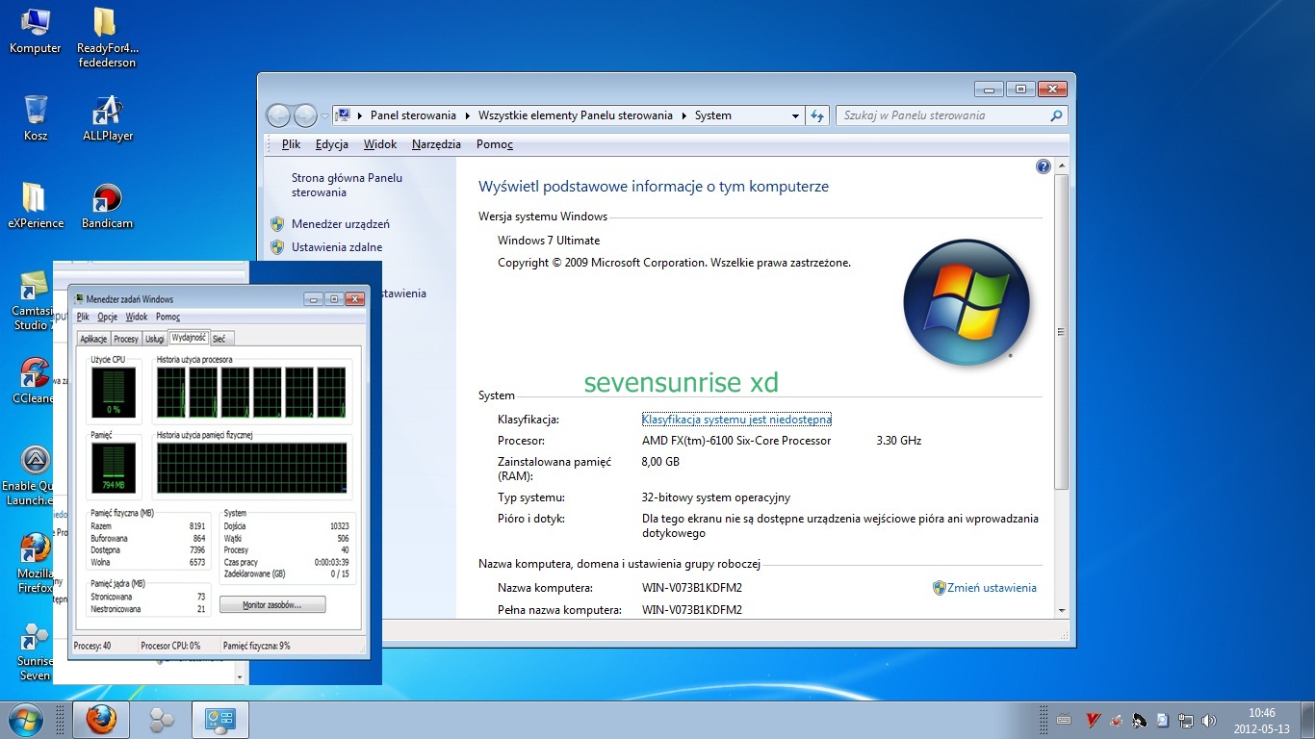1315x739 pixels.
Task: Click the search magnifier in Control Panel
Action: click(1056, 115)
